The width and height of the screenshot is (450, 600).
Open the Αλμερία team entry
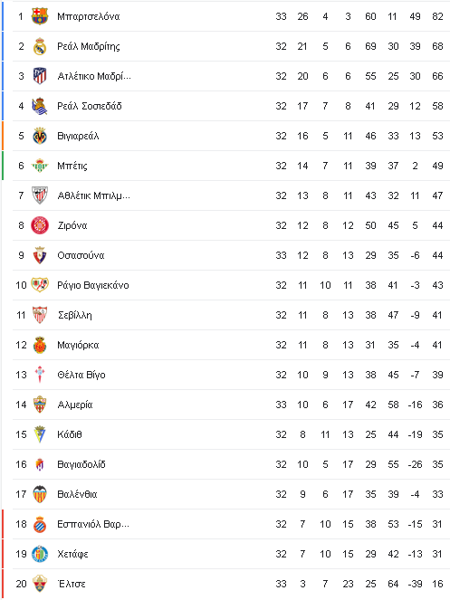75,405
